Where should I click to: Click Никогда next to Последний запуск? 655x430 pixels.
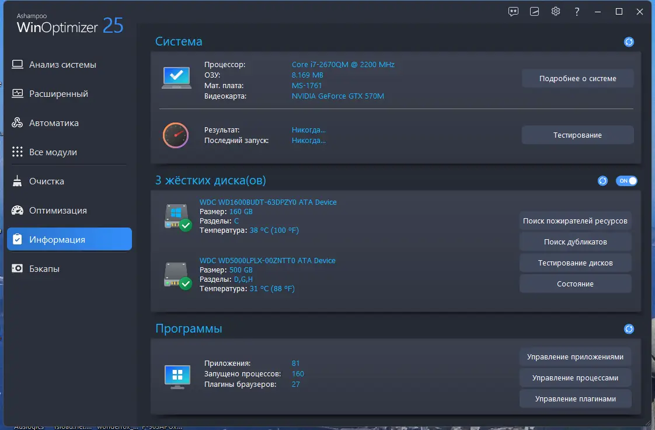309,140
